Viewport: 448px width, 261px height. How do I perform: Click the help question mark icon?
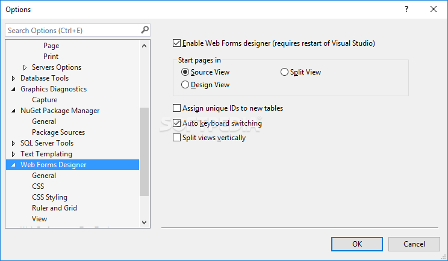tap(406, 9)
